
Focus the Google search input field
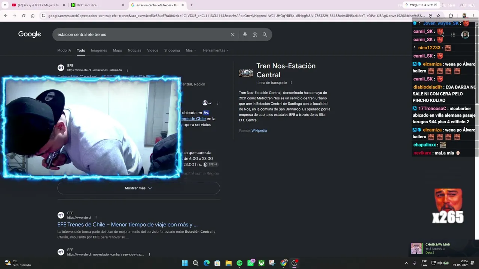pos(142,34)
